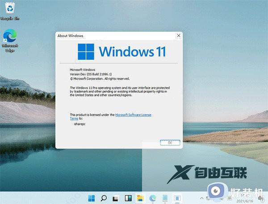This screenshot has width=268, height=204.
Task: Open the Microsoft Edge desktop shortcut
Action: point(10,41)
